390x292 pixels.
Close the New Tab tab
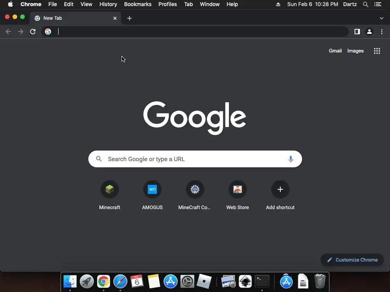115,18
